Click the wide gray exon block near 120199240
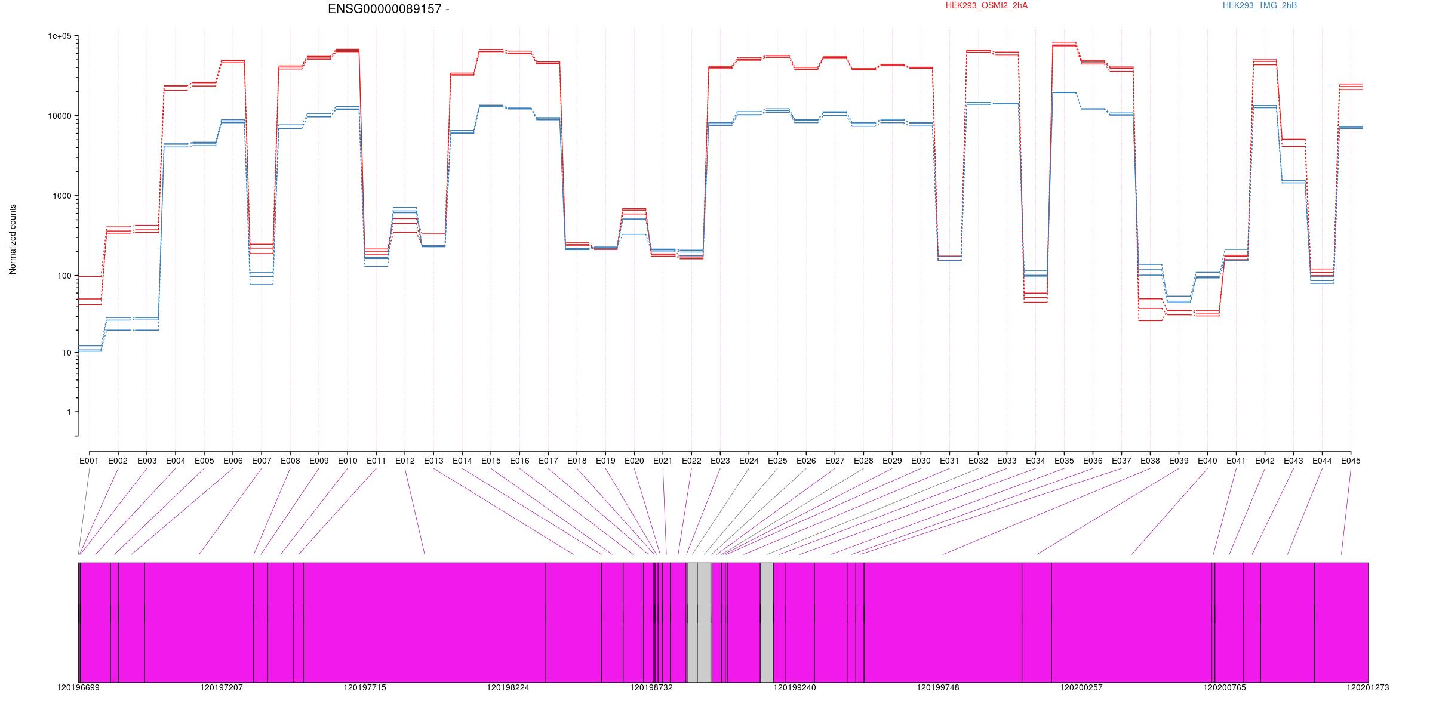The height and width of the screenshot is (716, 1433). pos(767,622)
